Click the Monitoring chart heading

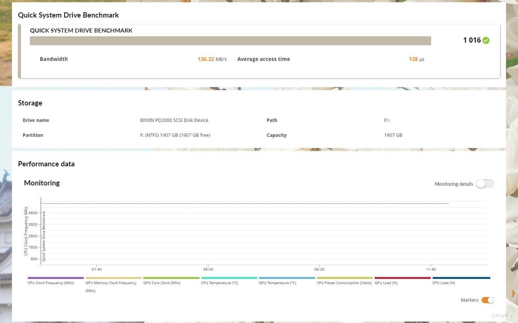point(42,183)
